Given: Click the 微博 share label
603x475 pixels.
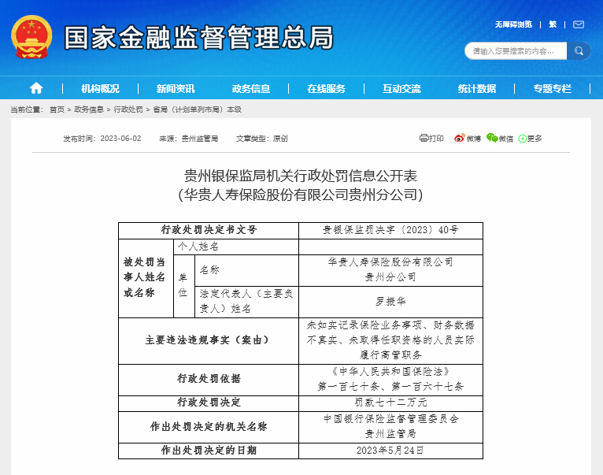Looking at the screenshot, I should click(x=473, y=139).
